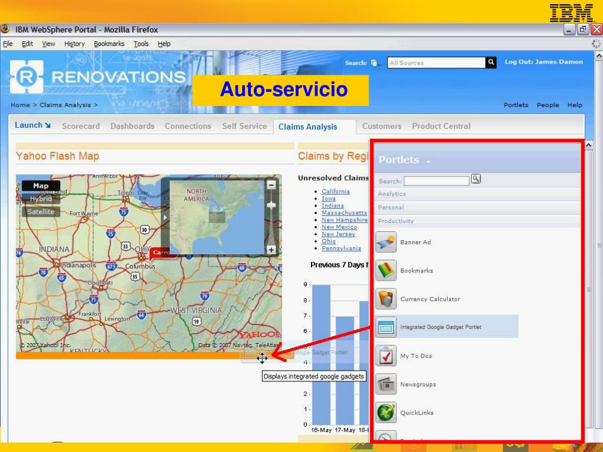Click the black header search button
The width and height of the screenshot is (603, 452).
[491, 62]
